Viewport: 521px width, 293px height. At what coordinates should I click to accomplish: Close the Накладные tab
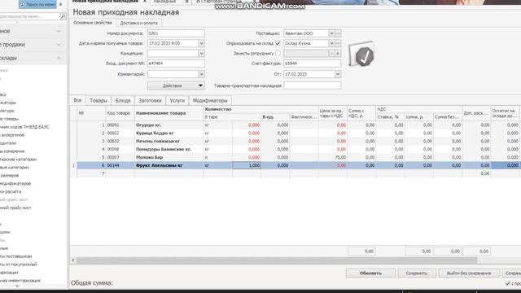[186, 2]
